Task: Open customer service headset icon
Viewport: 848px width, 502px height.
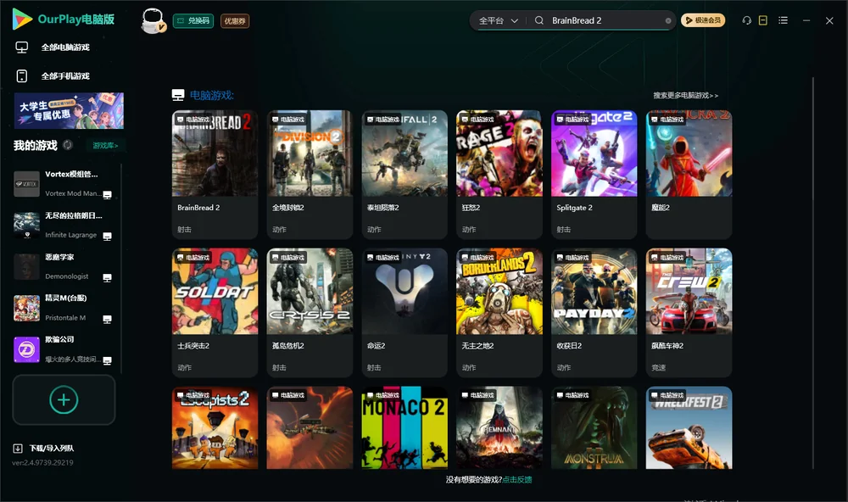Action: [746, 20]
